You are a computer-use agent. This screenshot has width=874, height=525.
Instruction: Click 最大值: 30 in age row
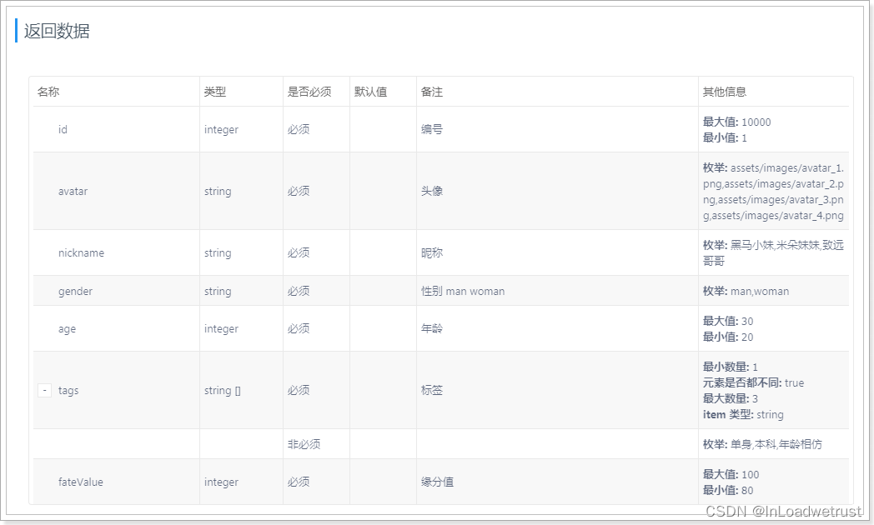point(728,321)
